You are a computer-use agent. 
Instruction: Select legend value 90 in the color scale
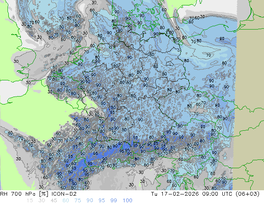[90, 201]
